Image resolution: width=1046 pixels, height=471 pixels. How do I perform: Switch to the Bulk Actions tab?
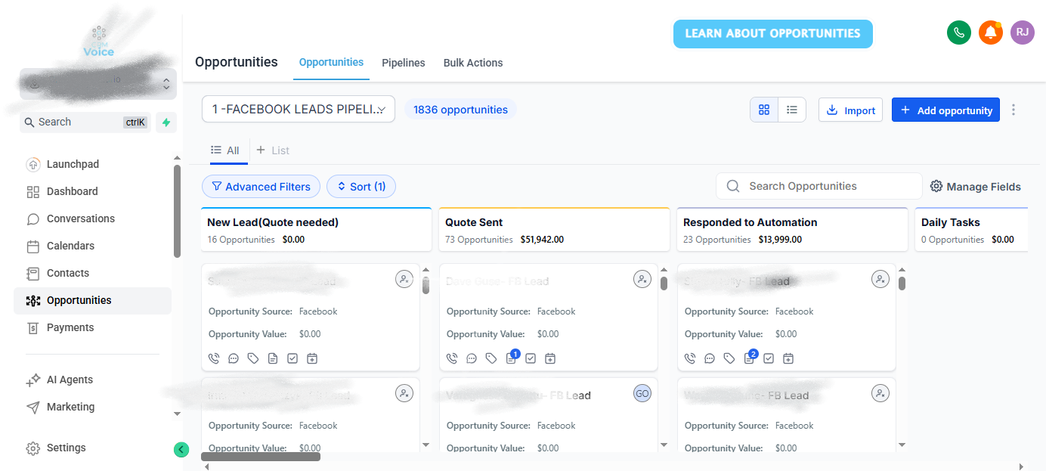point(473,63)
